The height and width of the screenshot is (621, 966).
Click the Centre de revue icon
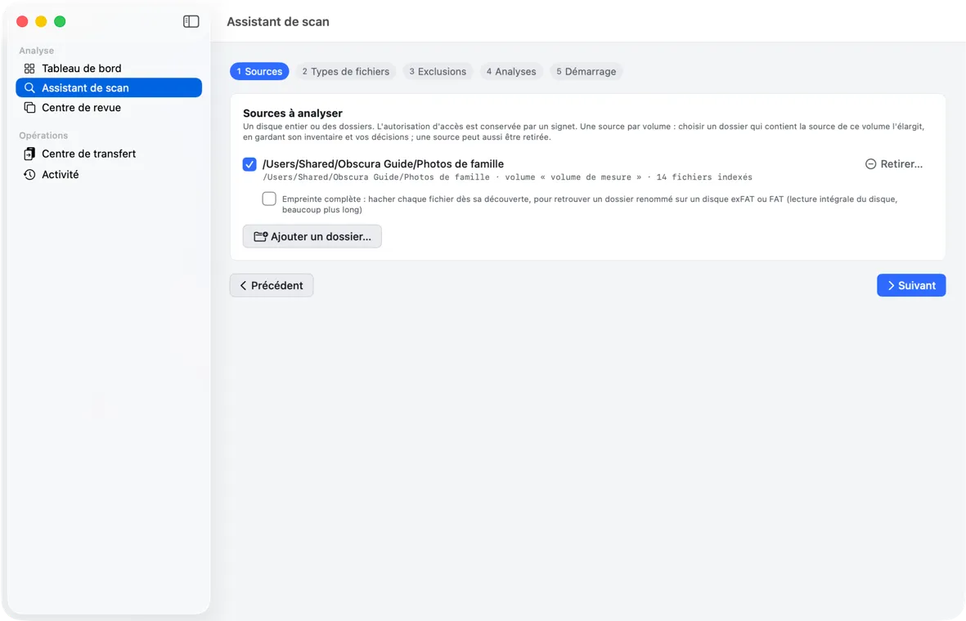[29, 108]
